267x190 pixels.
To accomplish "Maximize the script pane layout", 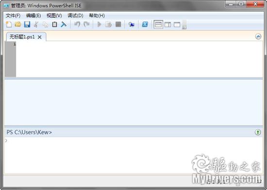I will click(177, 25).
